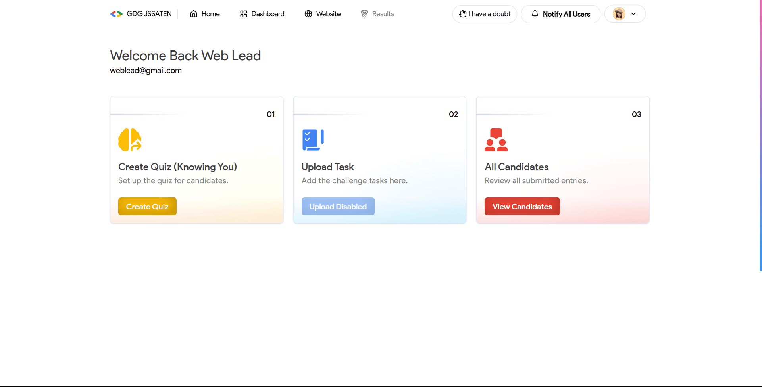This screenshot has width=762, height=387.
Task: Click the notification bell icon
Action: [535, 14]
